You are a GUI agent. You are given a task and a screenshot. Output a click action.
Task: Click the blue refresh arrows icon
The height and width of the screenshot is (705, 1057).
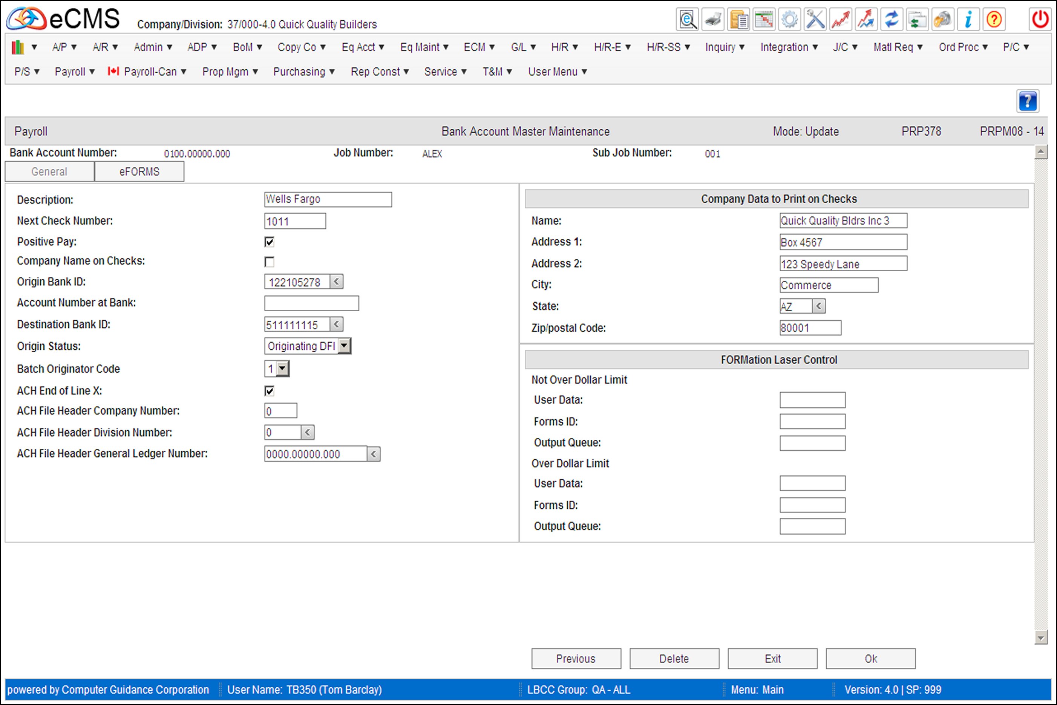tap(892, 19)
